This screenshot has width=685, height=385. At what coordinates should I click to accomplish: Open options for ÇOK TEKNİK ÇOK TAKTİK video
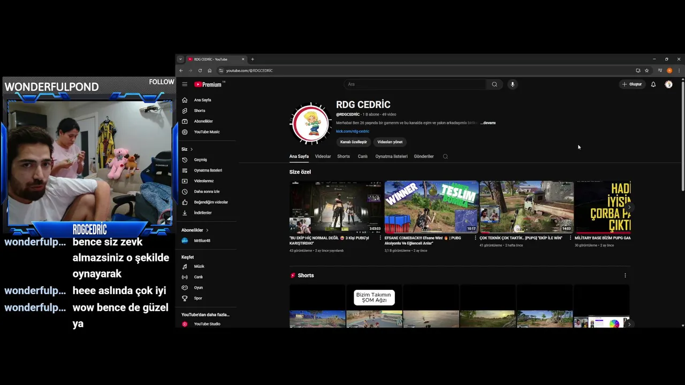pos(570,238)
